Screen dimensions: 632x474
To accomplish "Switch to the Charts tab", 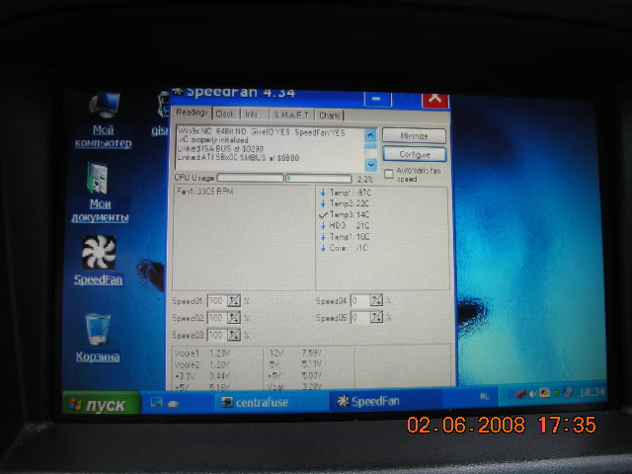I will pos(329,116).
